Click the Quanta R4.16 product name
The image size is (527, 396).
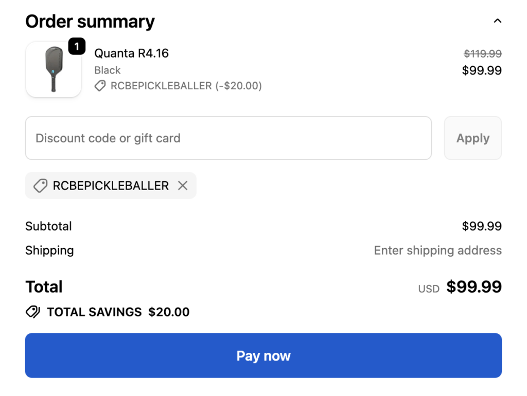[x=131, y=53]
